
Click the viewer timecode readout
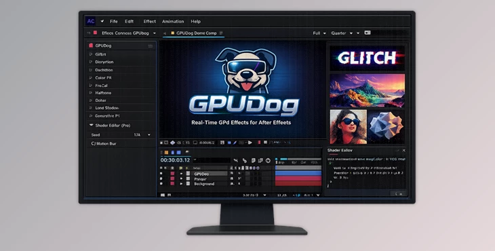pos(207,142)
